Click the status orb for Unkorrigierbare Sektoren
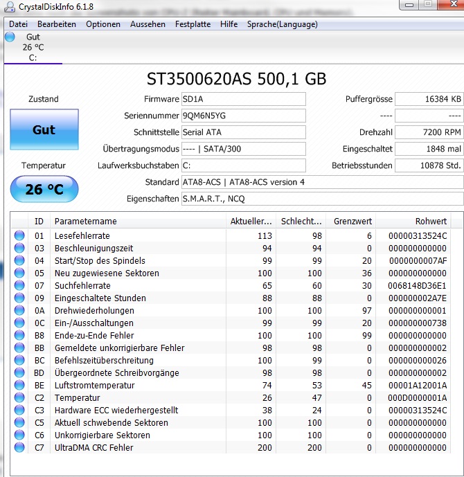The image size is (464, 477). click(19, 435)
